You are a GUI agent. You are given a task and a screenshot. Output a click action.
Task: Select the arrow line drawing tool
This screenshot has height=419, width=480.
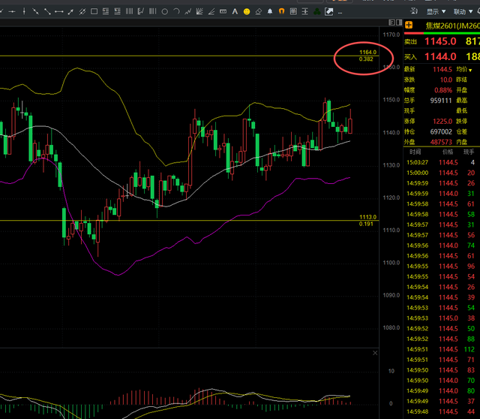pos(70,12)
